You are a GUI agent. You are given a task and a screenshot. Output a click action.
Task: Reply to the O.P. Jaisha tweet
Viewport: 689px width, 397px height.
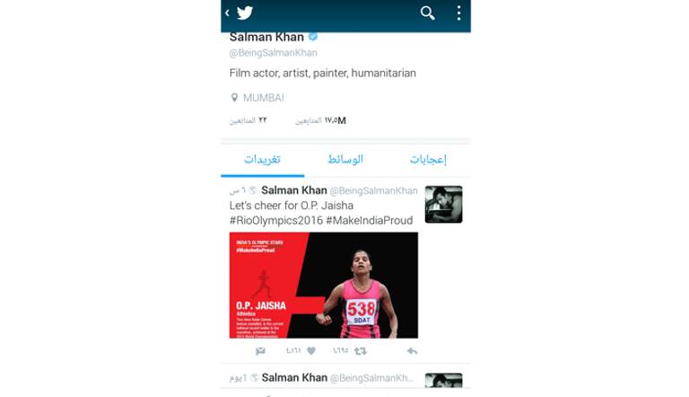(x=412, y=351)
